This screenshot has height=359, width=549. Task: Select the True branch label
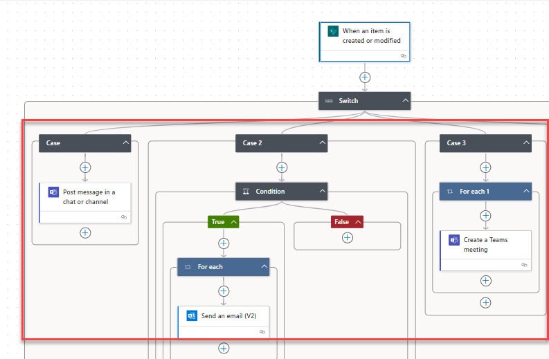(x=218, y=222)
